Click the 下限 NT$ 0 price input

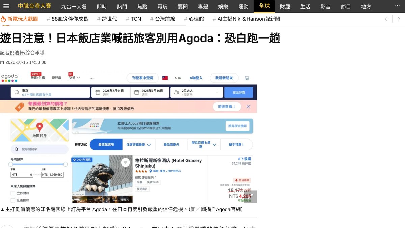coord(22,175)
